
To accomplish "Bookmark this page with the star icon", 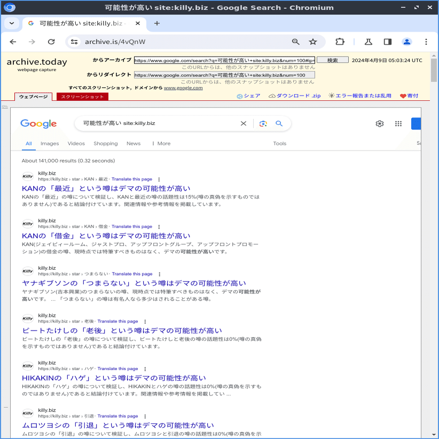I will pyautogui.click(x=313, y=42).
